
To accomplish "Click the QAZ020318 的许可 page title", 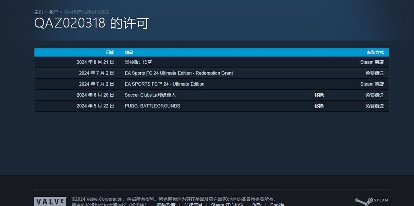I will pos(92,23).
